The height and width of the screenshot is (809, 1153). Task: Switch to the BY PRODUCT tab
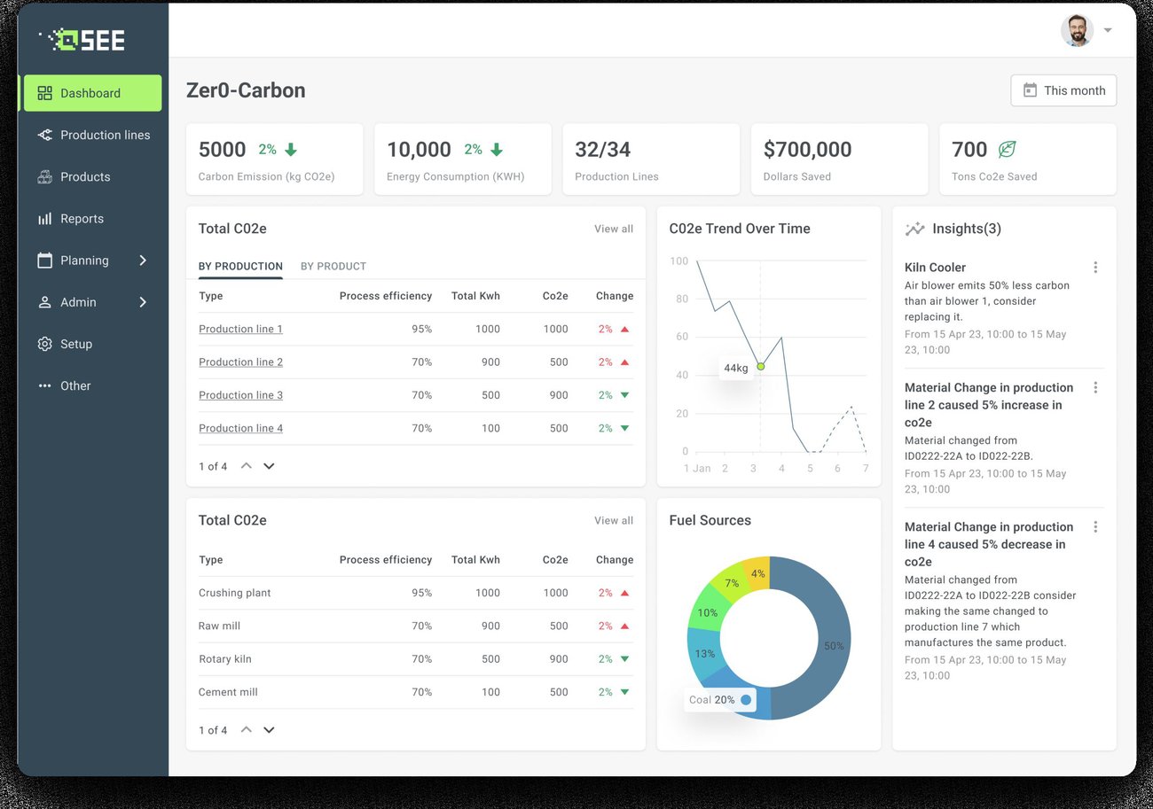(333, 266)
